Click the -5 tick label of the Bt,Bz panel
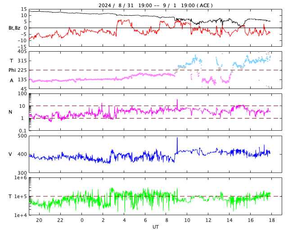The height and width of the screenshot is (230, 288). click(23, 34)
